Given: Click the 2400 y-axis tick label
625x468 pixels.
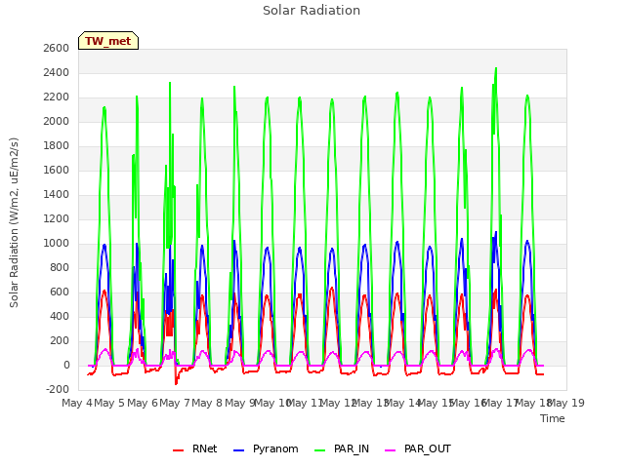Looking at the screenshot, I should click(57, 73).
